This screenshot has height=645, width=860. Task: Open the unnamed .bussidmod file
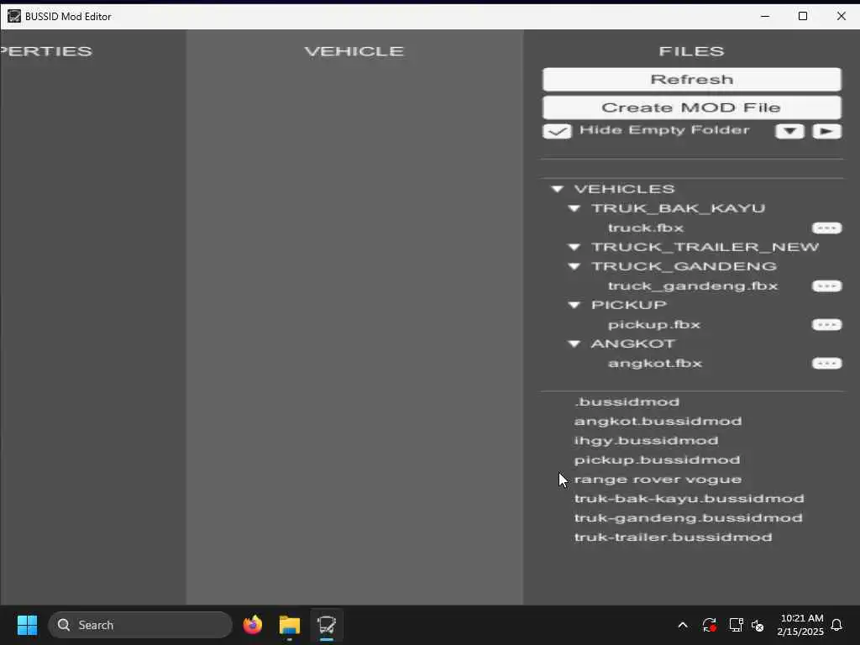click(627, 402)
